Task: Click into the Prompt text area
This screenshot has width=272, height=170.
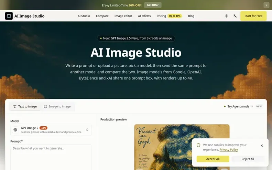Action: click(x=51, y=157)
